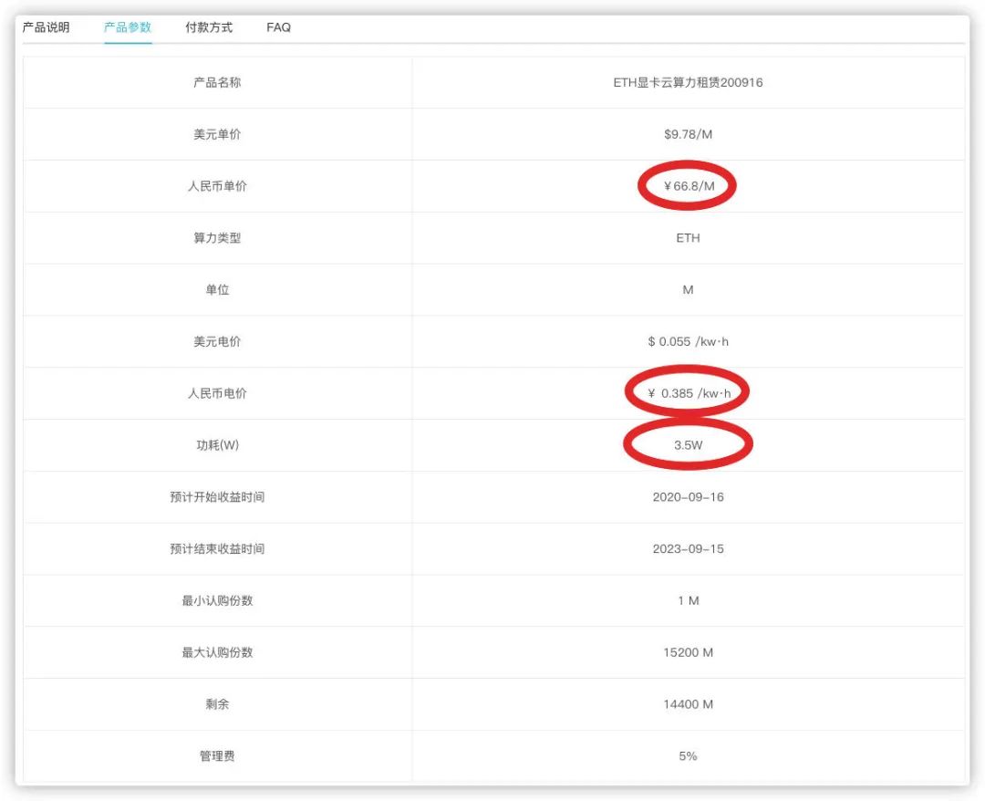Click the 最小认购份数 row label
This screenshot has width=985, height=801.
217,601
